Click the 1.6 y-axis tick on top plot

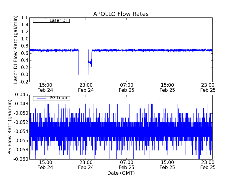pyautogui.click(x=24, y=18)
